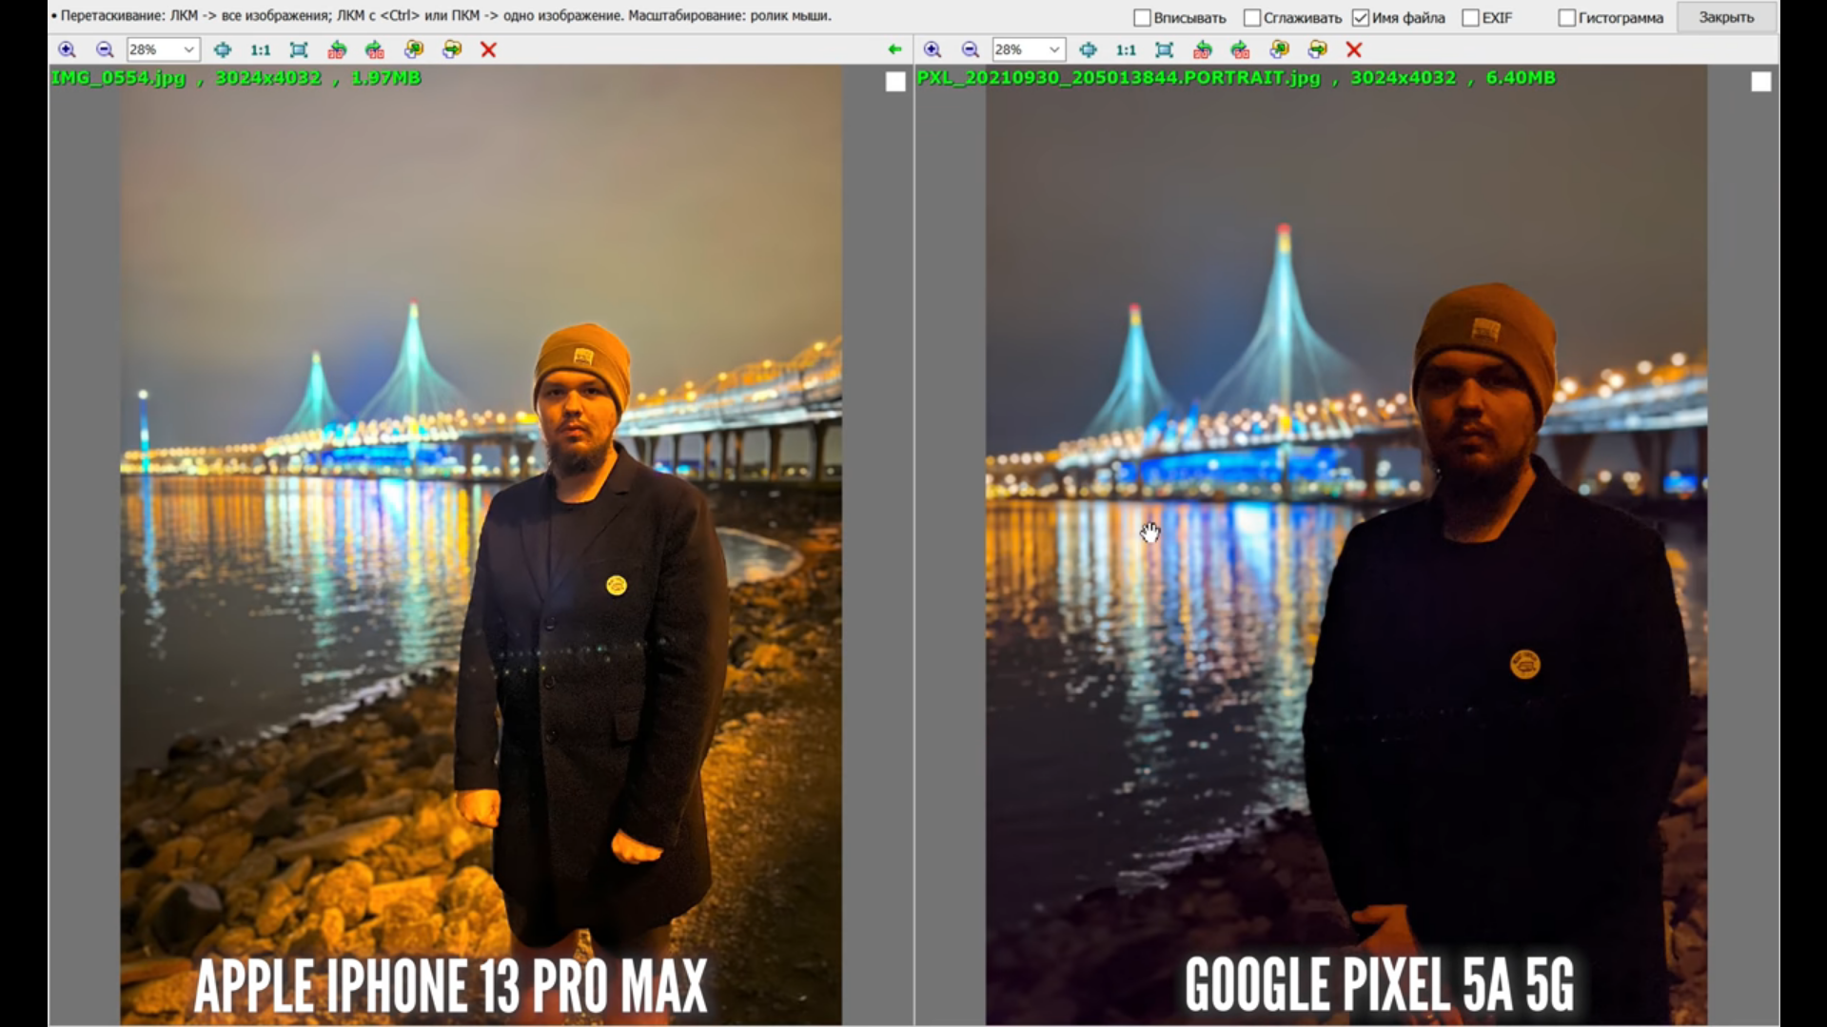Tick the white selection box for PXL portrait image
1827x1027 pixels.
pyautogui.click(x=1761, y=82)
